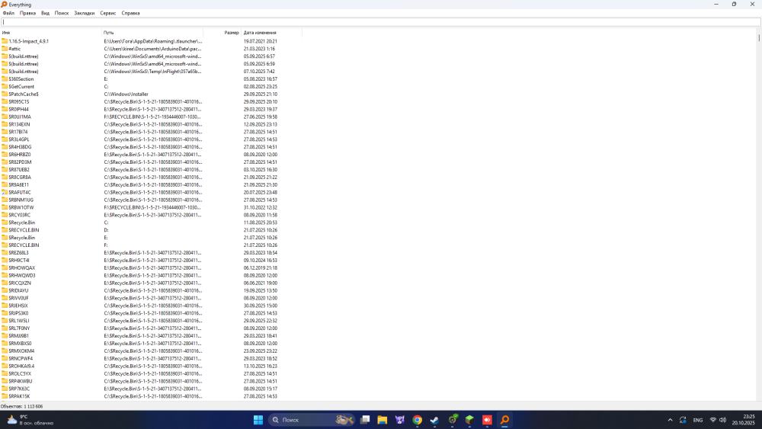Screen dimensions: 762x429
Task: Select the $RL1W5LI folder name
Action: (x=19, y=321)
